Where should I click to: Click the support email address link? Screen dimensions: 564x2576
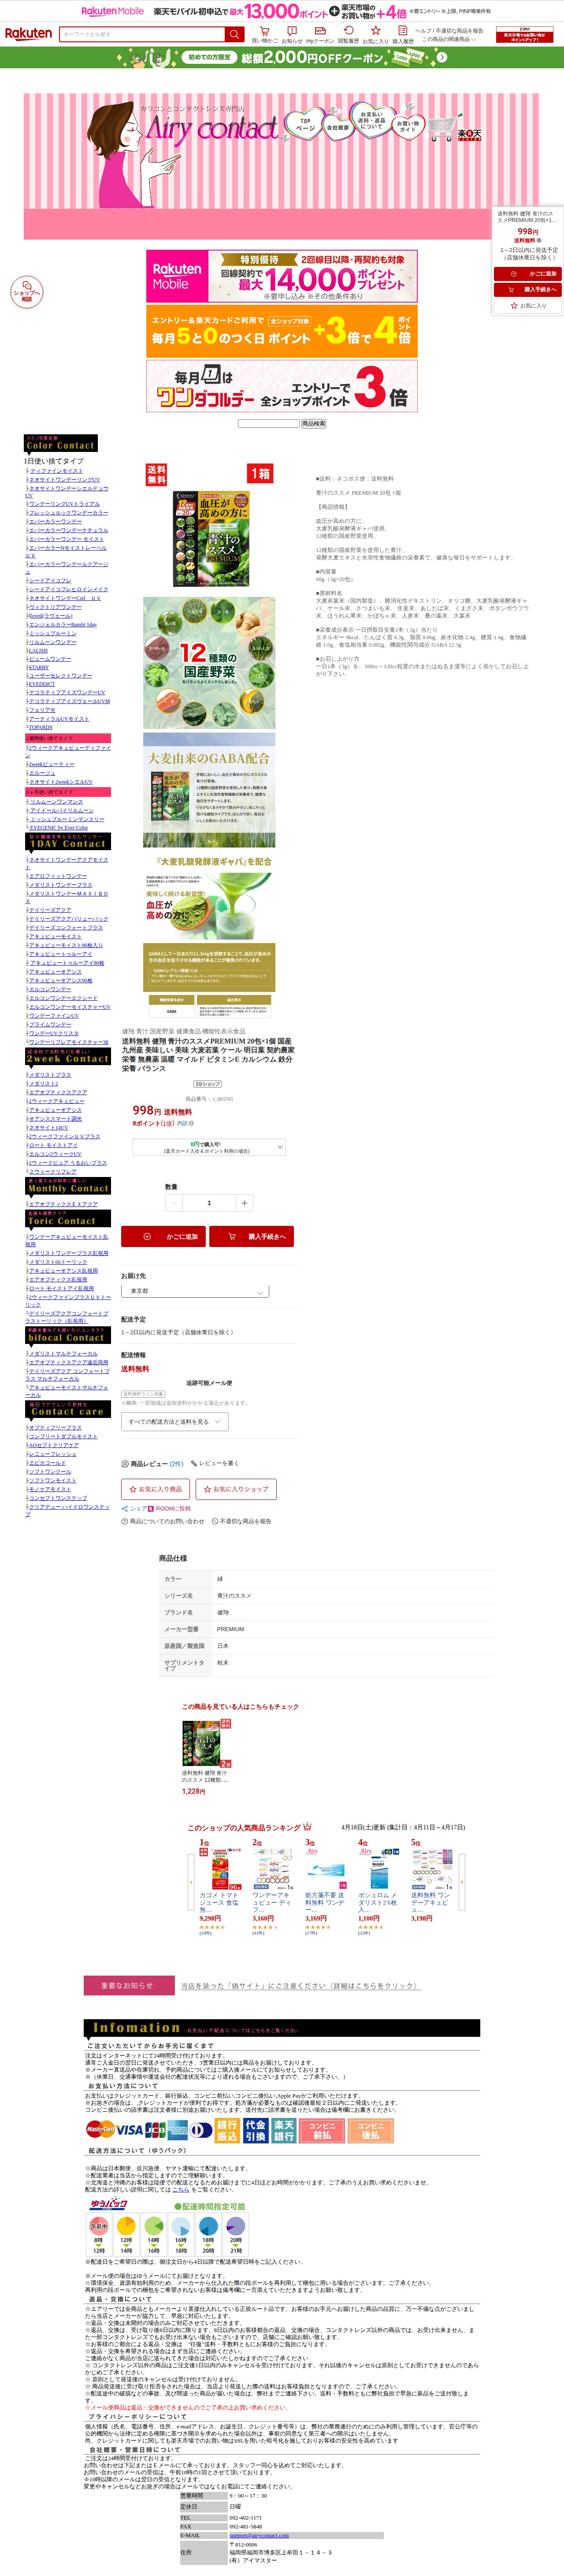258,2535
